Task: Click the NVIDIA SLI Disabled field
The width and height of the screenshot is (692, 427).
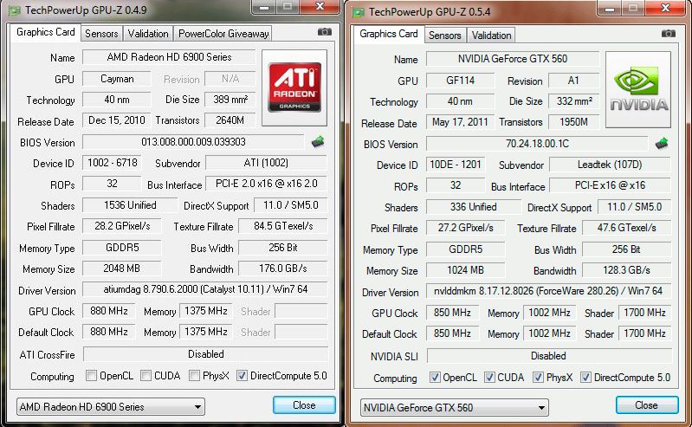Action: [549, 356]
